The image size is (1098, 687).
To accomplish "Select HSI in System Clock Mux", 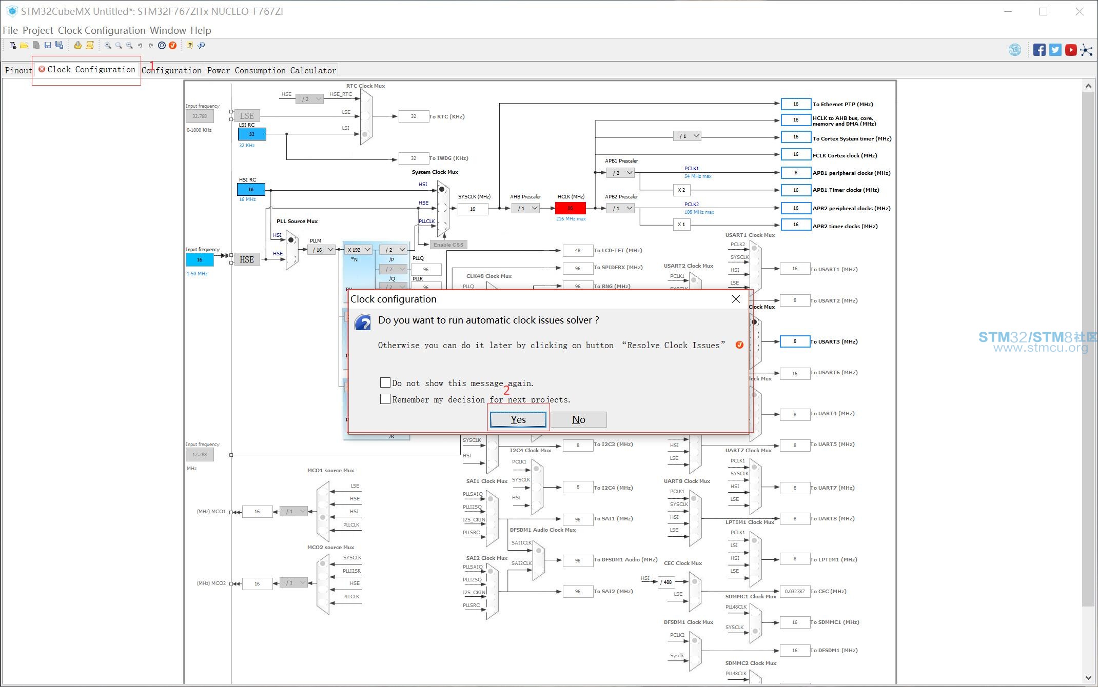I will click(x=441, y=190).
